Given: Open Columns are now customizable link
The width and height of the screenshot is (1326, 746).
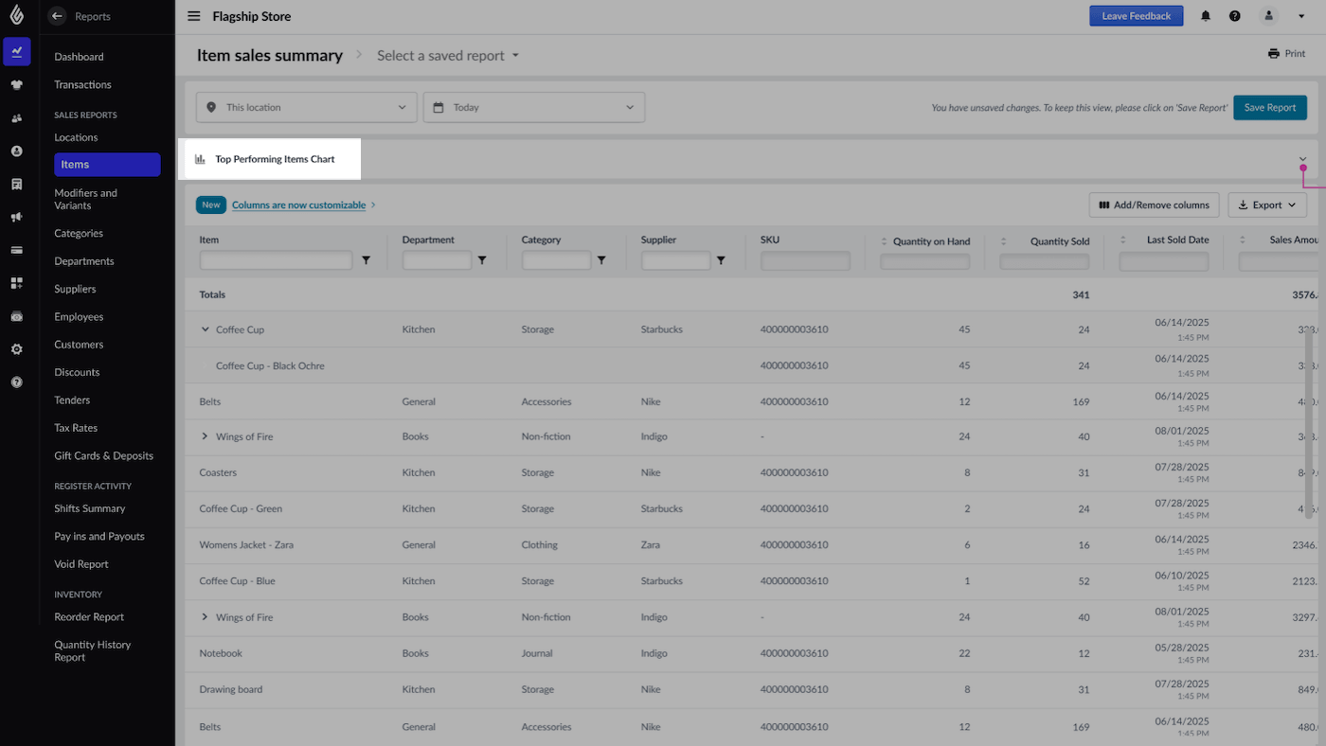Looking at the screenshot, I should click(x=298, y=204).
